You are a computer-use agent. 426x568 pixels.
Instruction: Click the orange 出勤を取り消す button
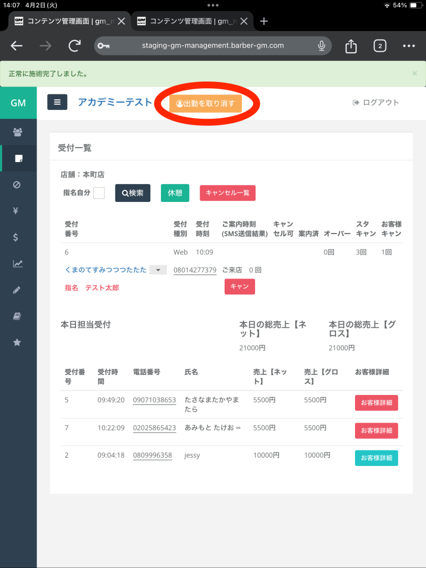click(x=205, y=103)
